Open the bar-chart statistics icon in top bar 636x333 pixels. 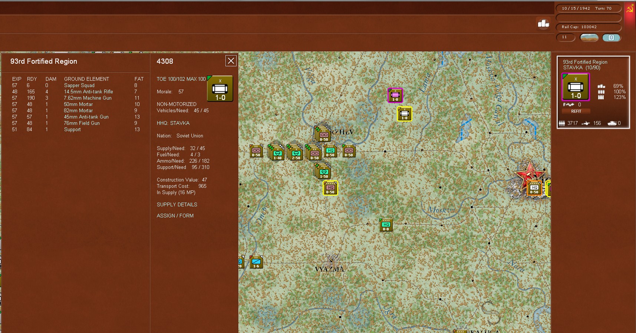click(543, 23)
